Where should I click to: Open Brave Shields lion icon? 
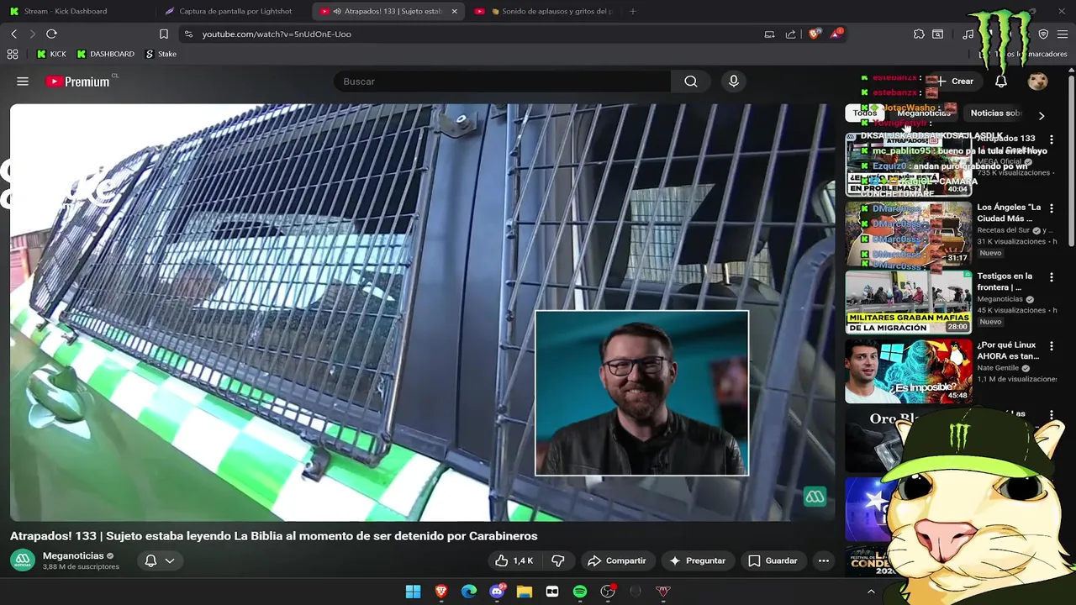click(x=814, y=34)
